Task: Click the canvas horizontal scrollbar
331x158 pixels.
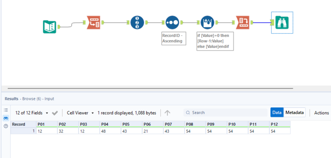Action: point(150,88)
